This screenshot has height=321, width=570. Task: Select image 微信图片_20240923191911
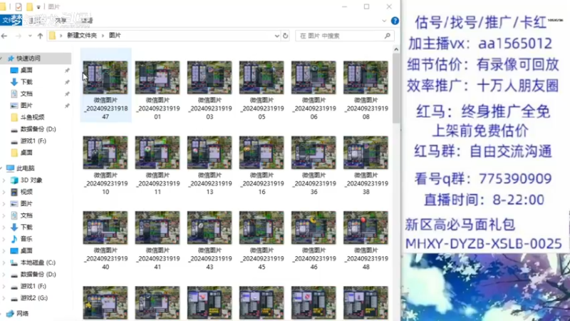click(x=157, y=165)
